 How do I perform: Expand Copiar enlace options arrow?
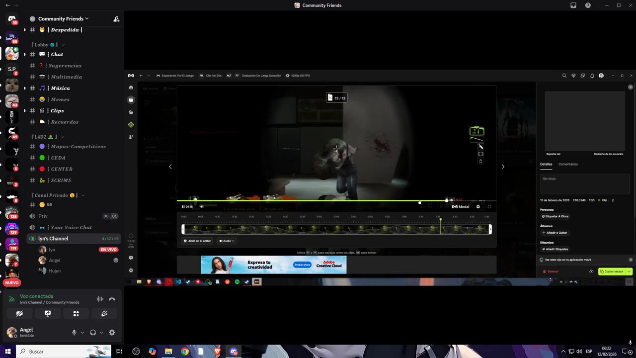click(x=629, y=271)
